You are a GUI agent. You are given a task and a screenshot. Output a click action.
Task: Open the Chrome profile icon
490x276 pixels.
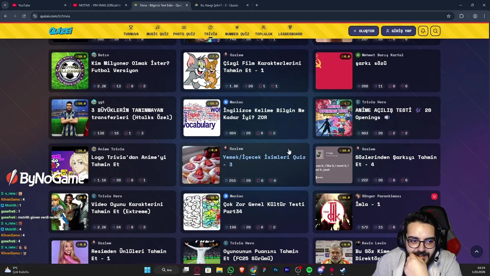tap(475, 16)
